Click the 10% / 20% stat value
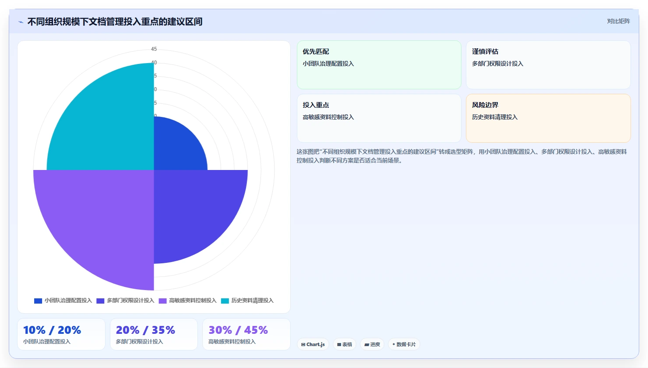This screenshot has width=648, height=368. tap(52, 330)
